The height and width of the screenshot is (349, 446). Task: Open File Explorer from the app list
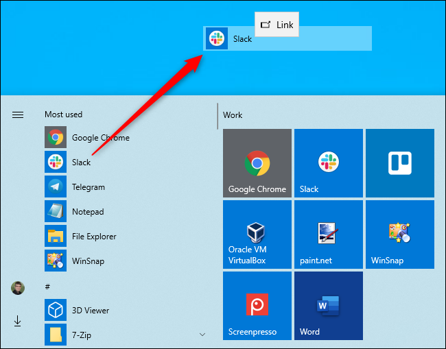tap(93, 237)
